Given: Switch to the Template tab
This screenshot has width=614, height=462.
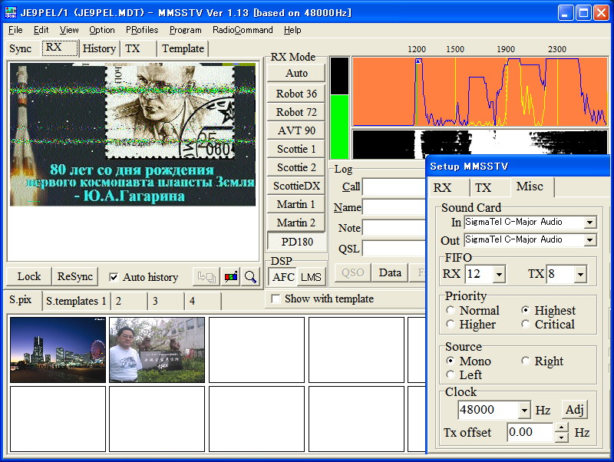Looking at the screenshot, I should click(183, 48).
